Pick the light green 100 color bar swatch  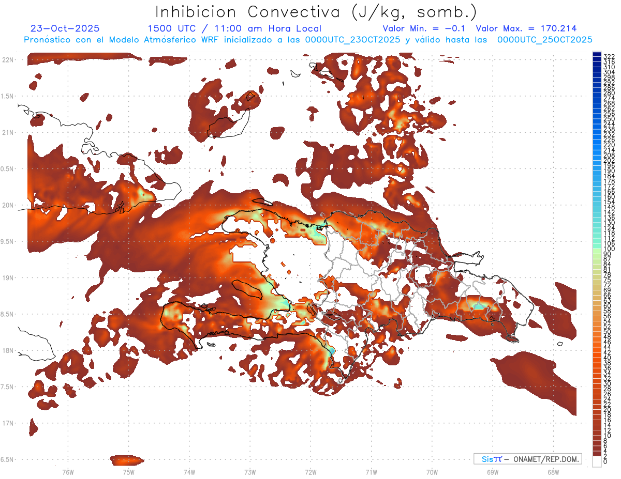pyautogui.click(x=597, y=249)
